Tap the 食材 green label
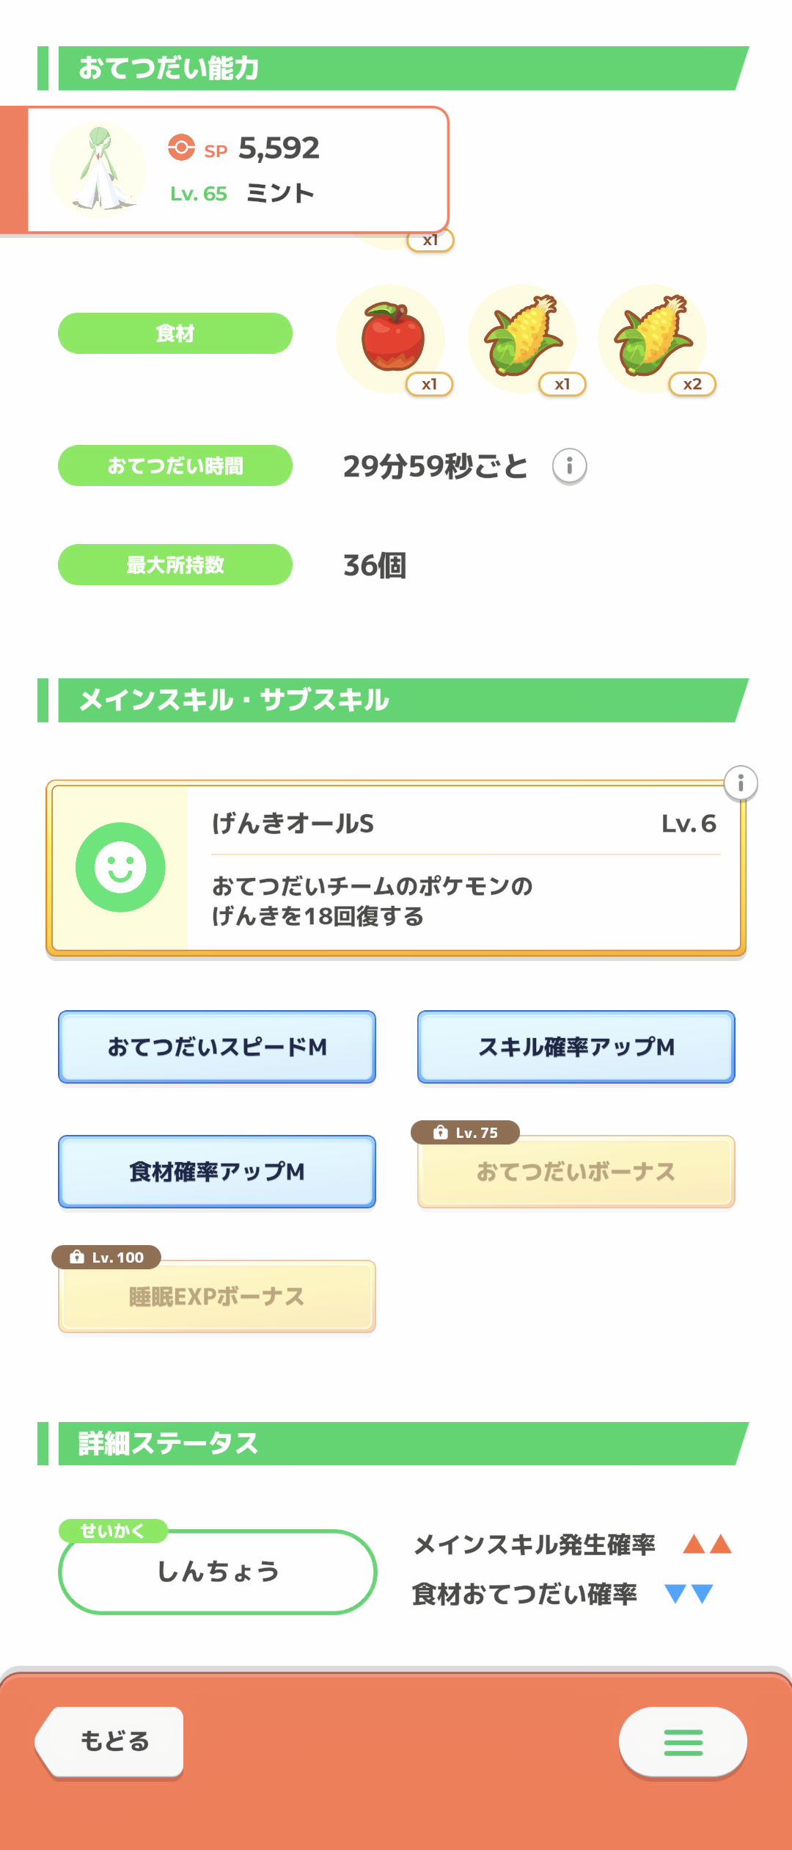 tap(175, 333)
